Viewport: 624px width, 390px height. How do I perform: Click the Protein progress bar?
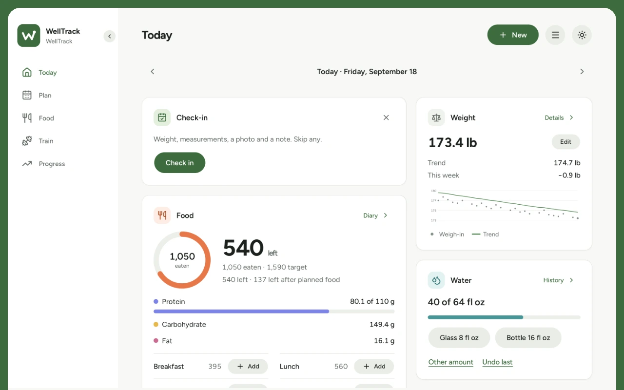274,311
